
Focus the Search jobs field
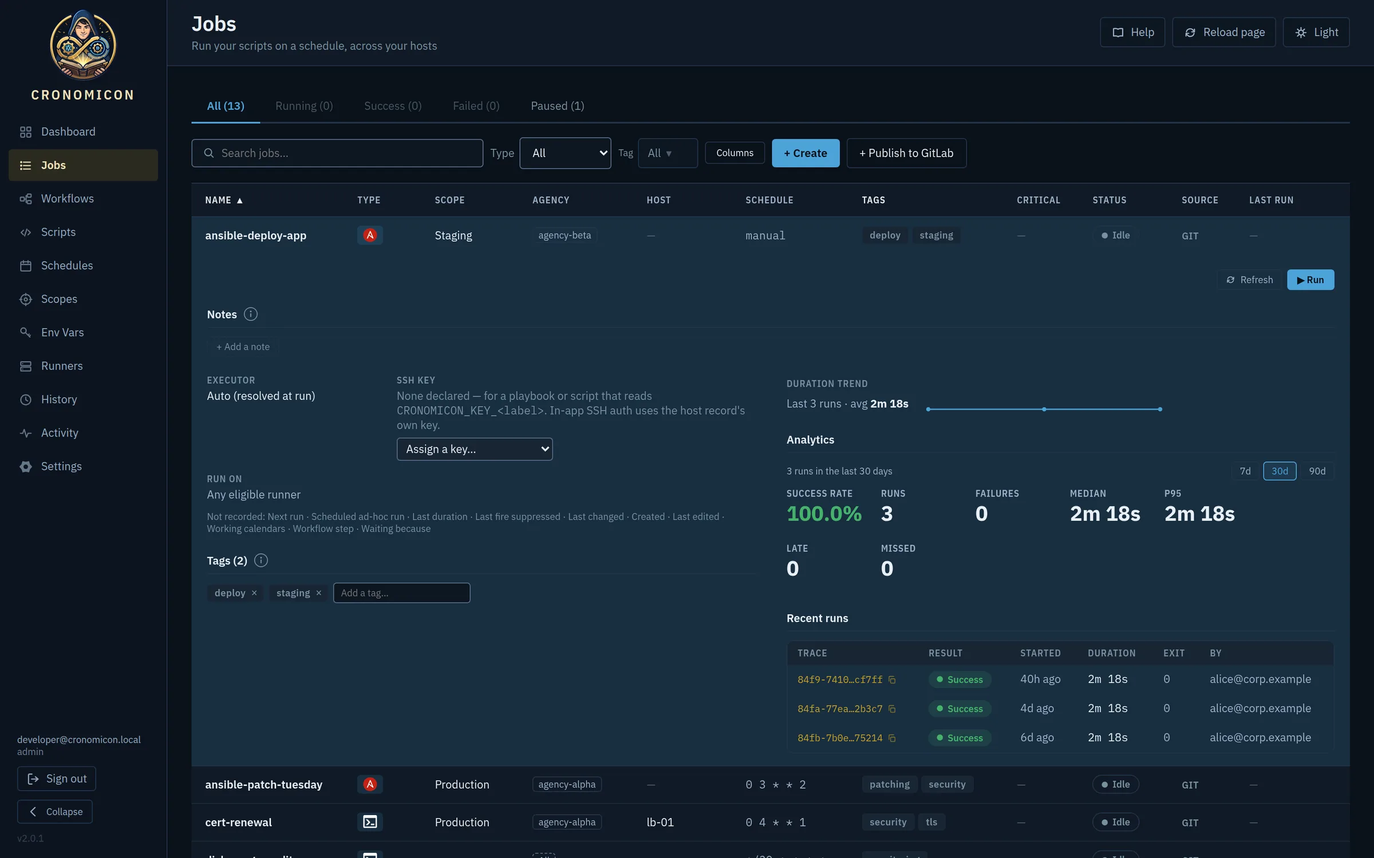tap(337, 153)
